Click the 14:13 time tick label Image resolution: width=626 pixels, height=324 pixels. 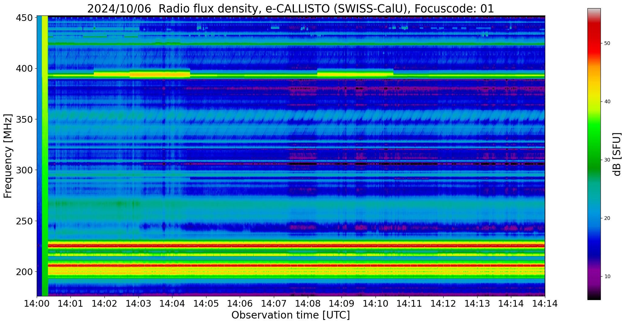[477, 304]
